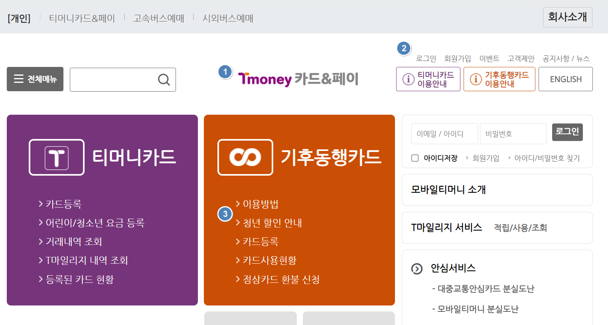The width and height of the screenshot is (608, 325).
Task: Open 이벤트 in the utility menu
Action: point(489,59)
